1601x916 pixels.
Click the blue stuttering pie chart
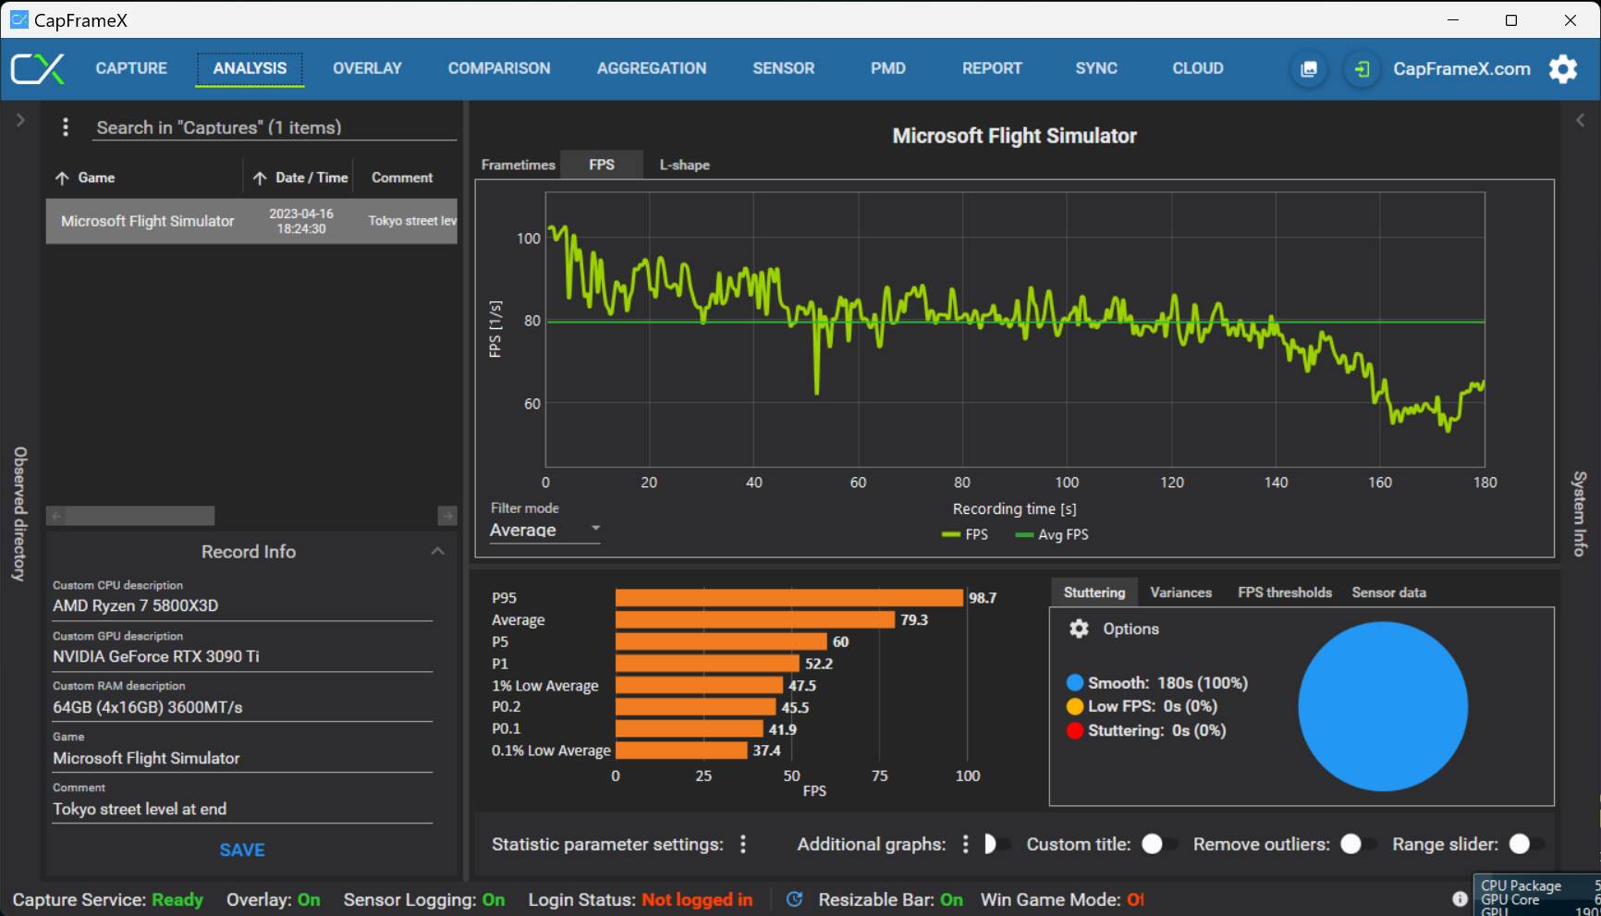[1383, 706]
